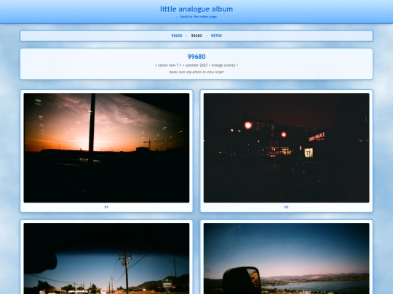
Task: Click the camera and location description line
Action: 196,65
